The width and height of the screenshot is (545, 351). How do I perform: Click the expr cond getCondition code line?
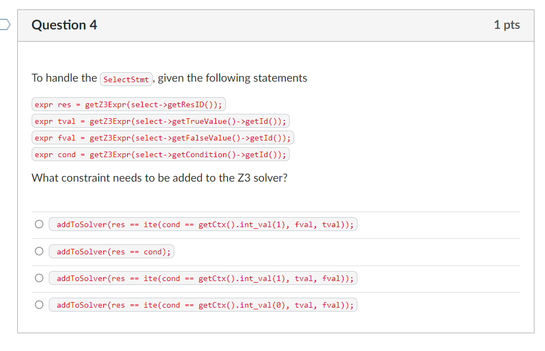click(160, 154)
